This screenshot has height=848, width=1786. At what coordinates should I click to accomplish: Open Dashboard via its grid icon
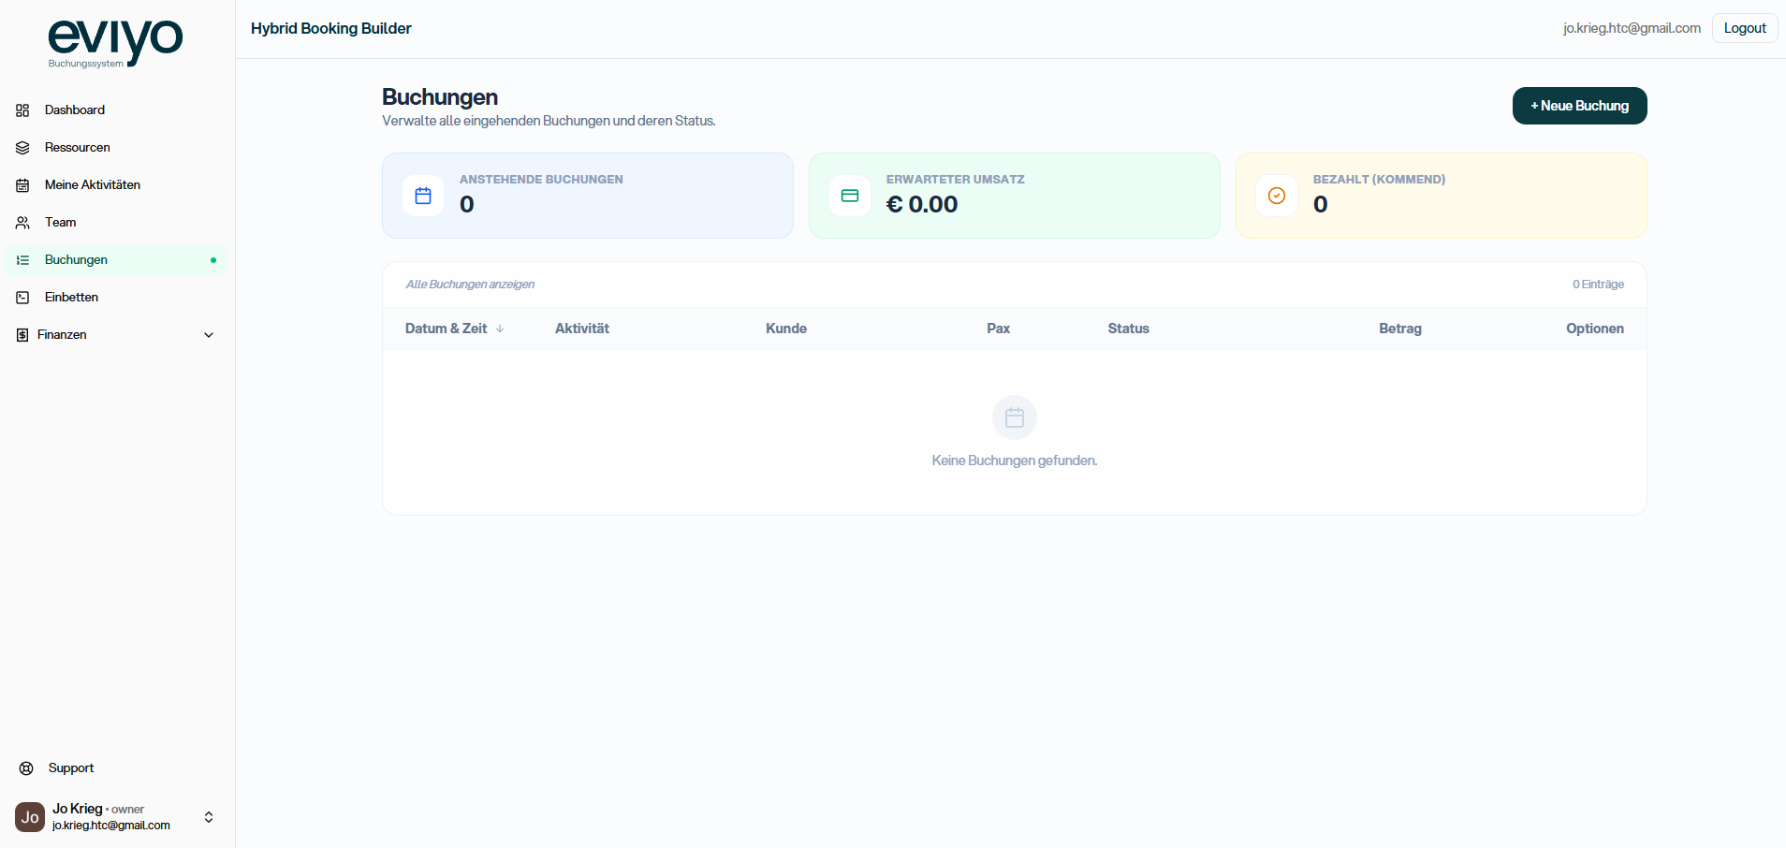21,110
